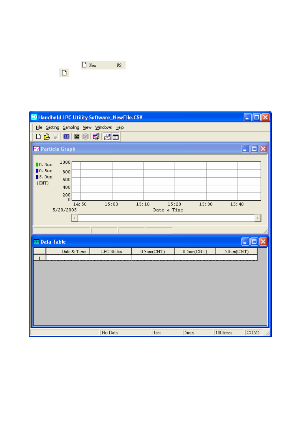Click the dark blue 5.0um legend swatch
The height and width of the screenshot is (430, 304).
(37, 177)
